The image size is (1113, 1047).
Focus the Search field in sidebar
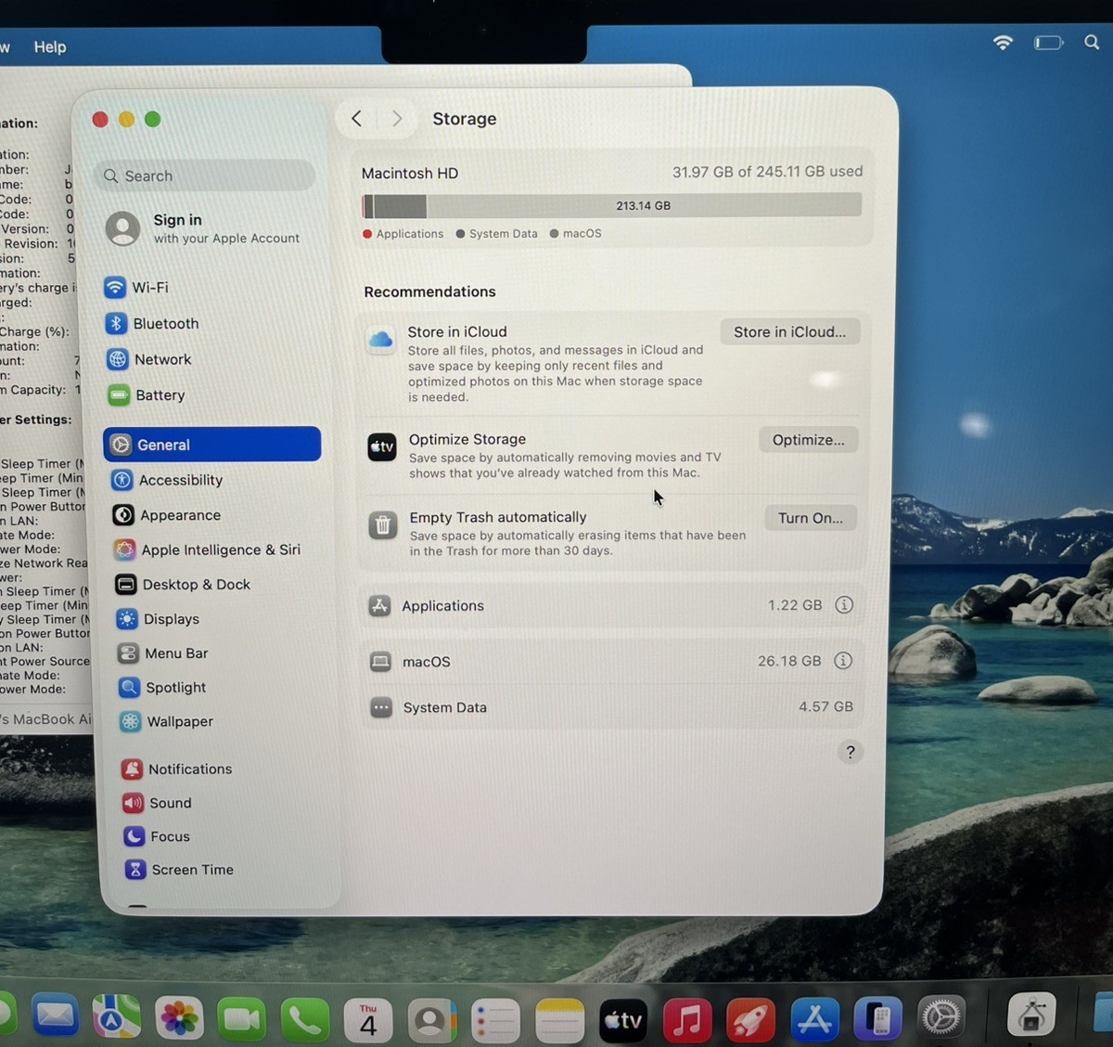click(205, 175)
